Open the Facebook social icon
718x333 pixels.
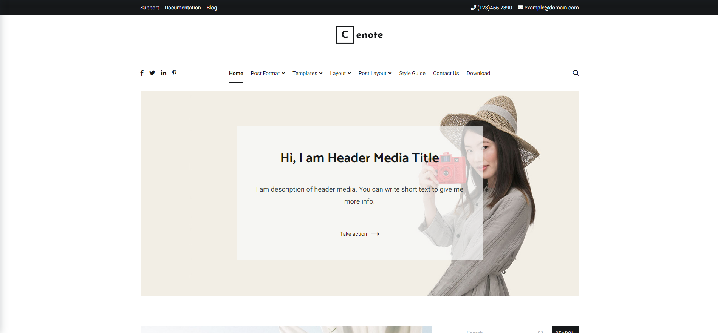[142, 73]
